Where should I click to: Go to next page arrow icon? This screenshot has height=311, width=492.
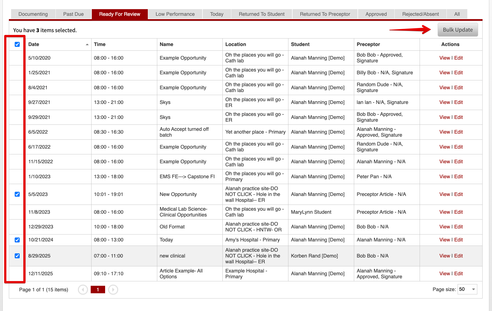click(113, 290)
